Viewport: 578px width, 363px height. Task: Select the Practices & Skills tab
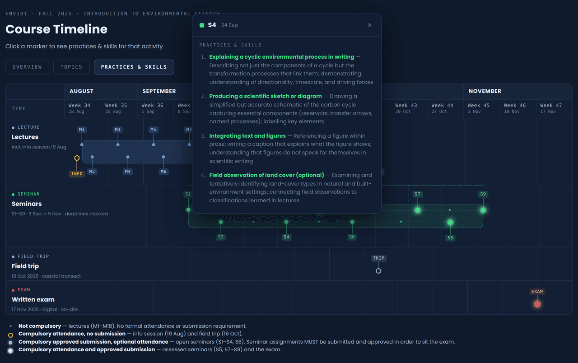(134, 67)
